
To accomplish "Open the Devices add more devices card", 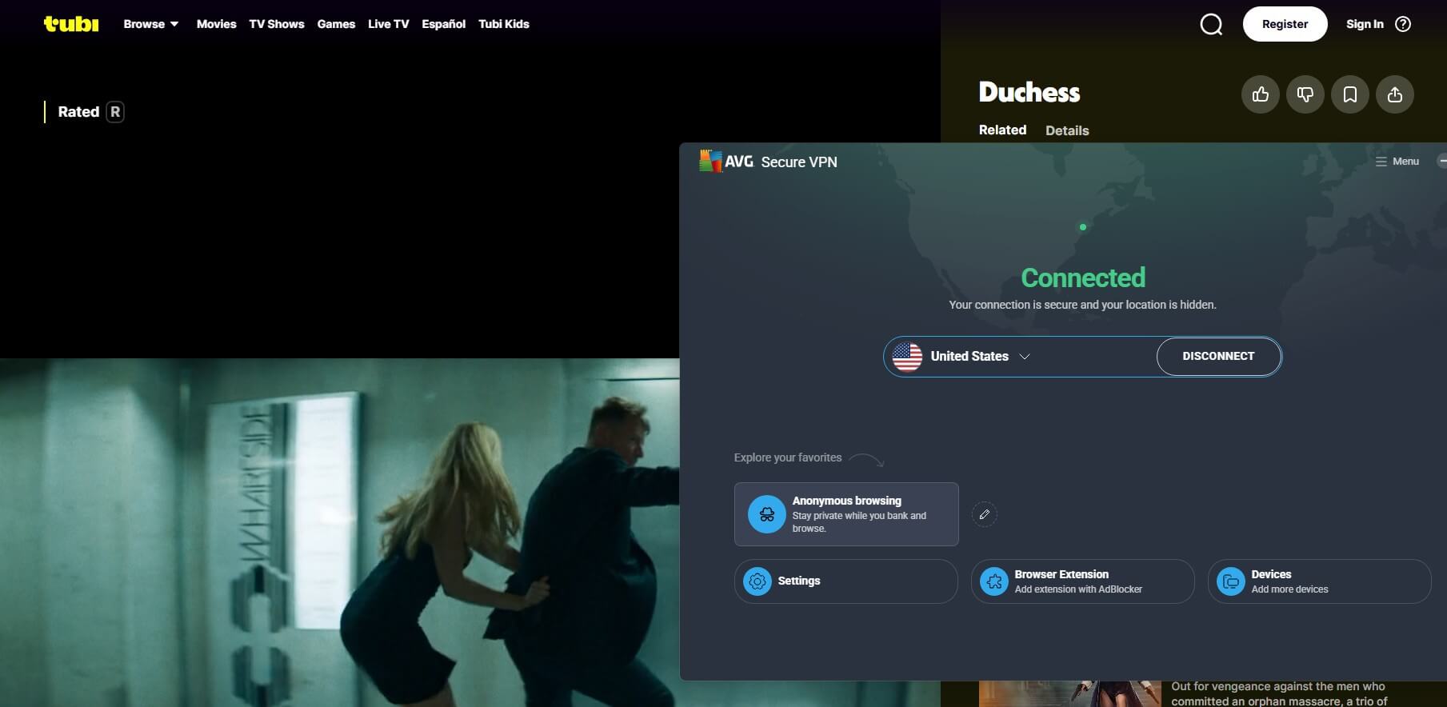I will [x=1320, y=581].
